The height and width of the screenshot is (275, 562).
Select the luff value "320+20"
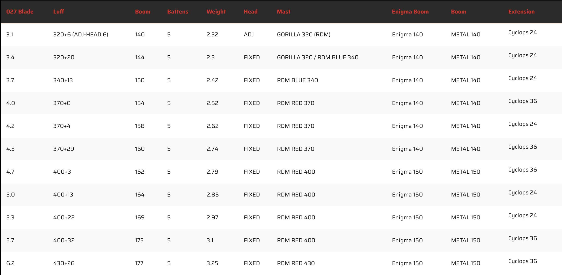click(64, 57)
